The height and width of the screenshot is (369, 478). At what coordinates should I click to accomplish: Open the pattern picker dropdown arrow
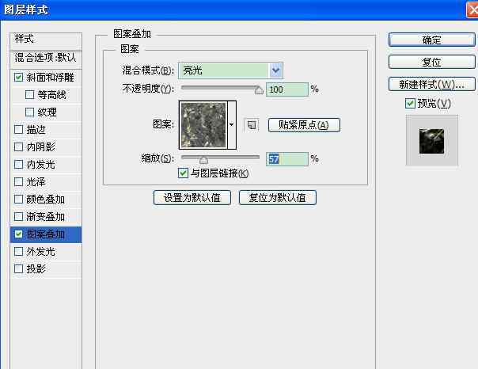[232, 125]
